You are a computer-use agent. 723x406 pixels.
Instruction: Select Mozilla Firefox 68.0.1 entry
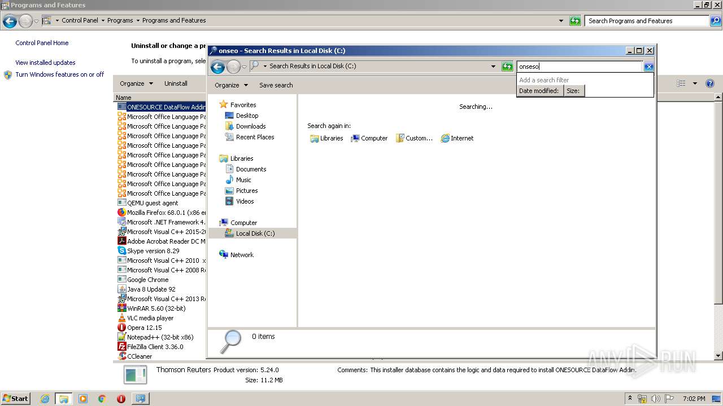pyautogui.click(x=162, y=213)
